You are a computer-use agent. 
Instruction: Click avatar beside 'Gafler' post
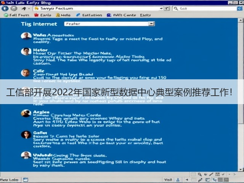(26, 135)
